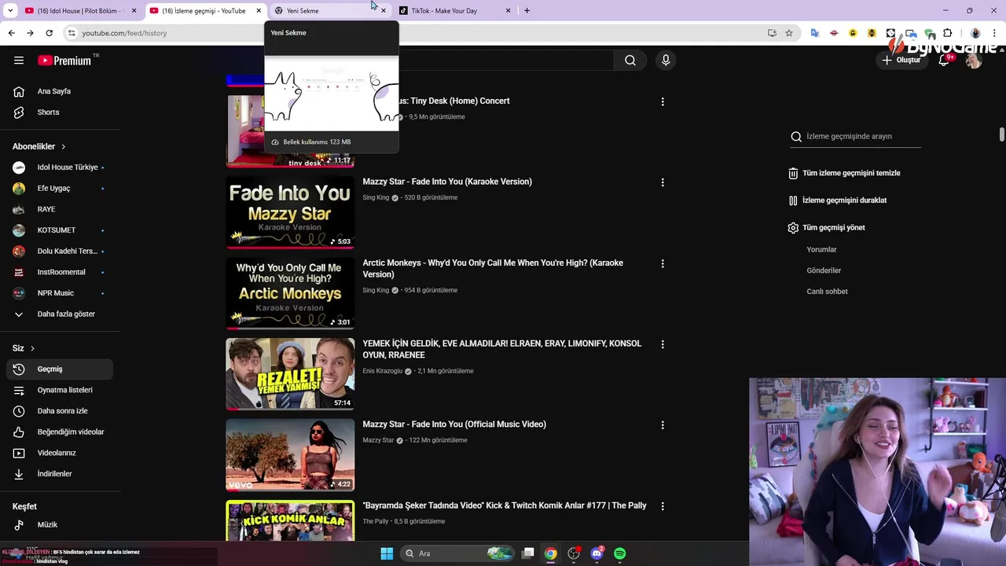The image size is (1006, 566).
Task: Open Daha sonra izle list
Action: click(60, 411)
